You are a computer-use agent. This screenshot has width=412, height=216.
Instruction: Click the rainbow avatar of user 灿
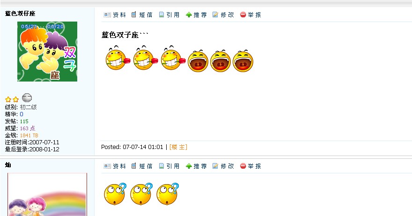[x=47, y=194]
